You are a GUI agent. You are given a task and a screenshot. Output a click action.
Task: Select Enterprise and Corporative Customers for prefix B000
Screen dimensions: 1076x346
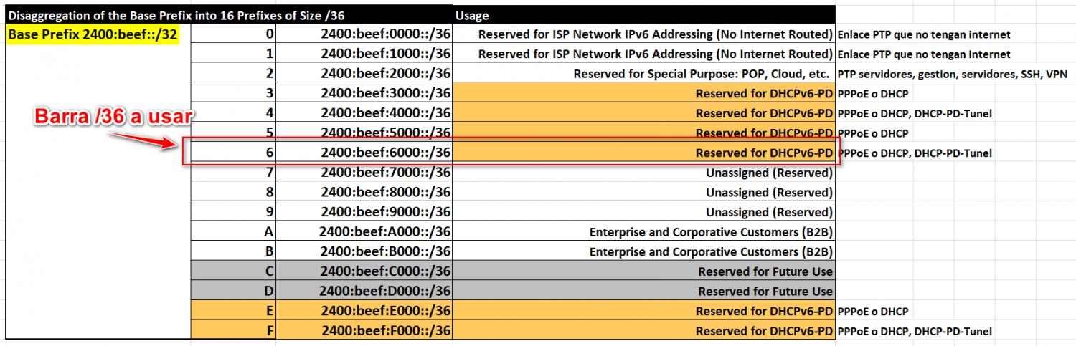pyautogui.click(x=710, y=252)
